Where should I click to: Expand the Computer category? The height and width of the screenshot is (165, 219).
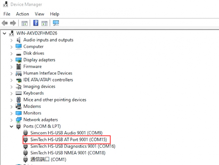coord(11,47)
